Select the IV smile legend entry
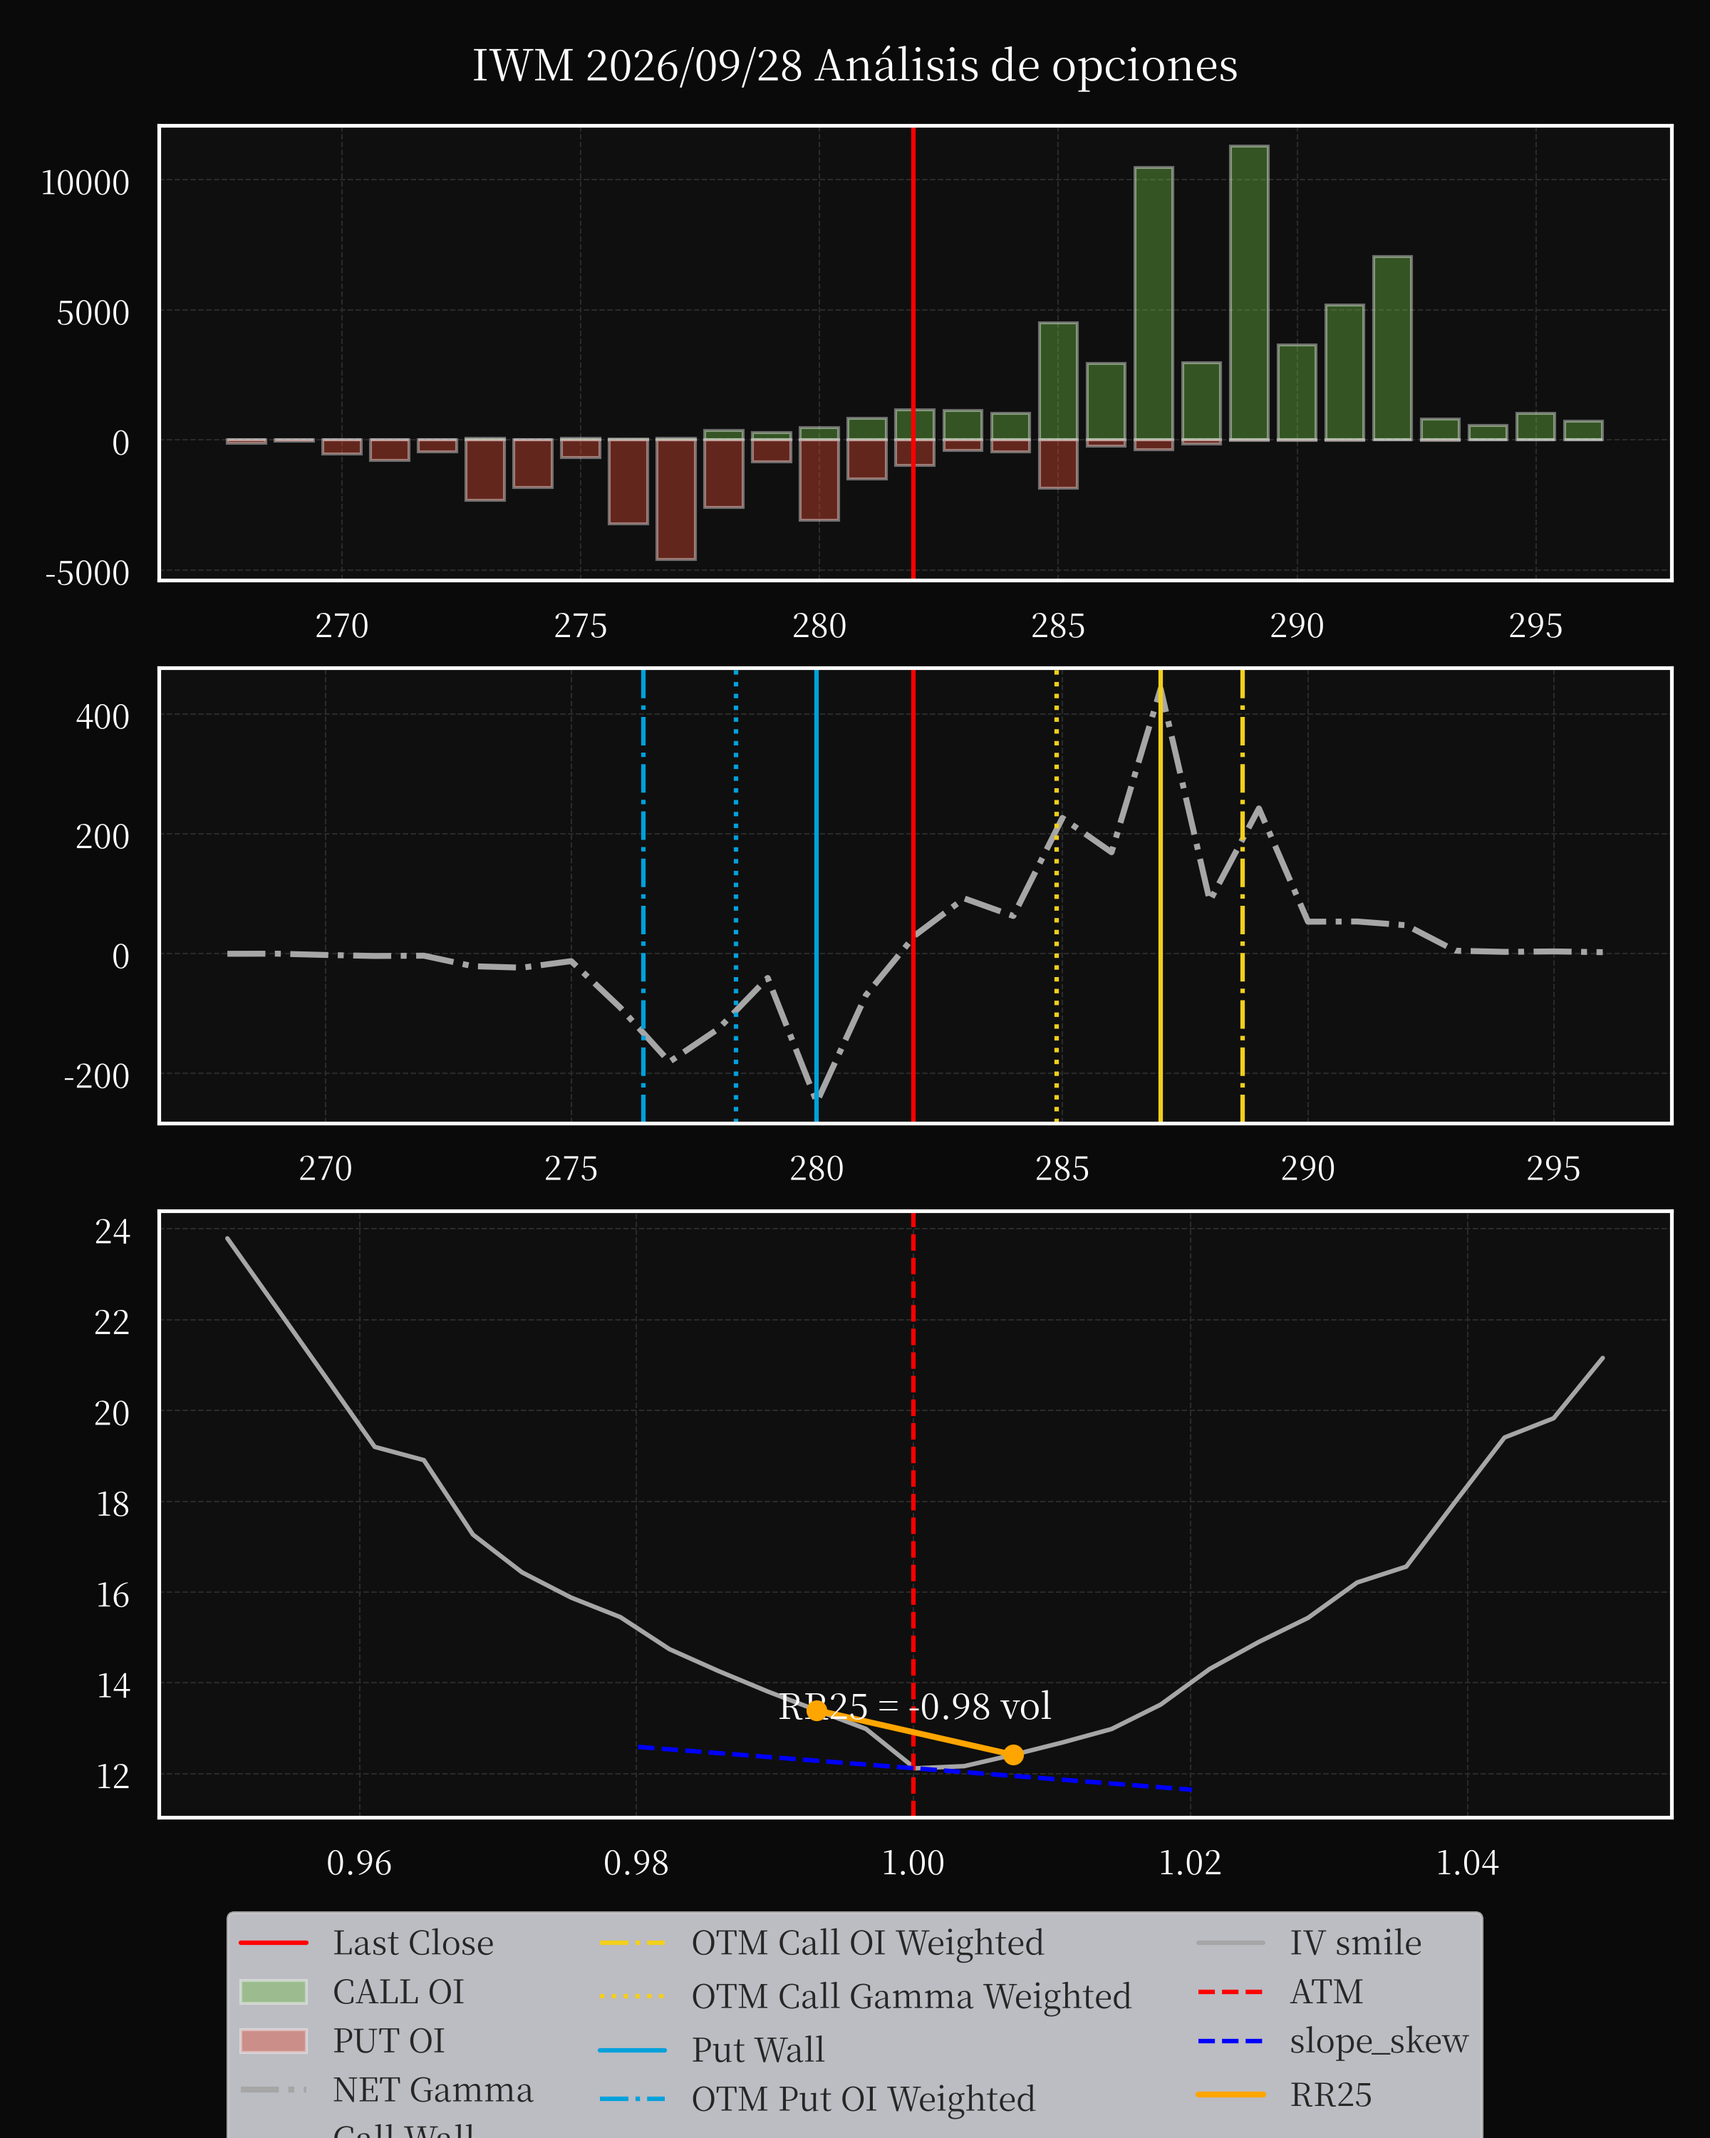Image resolution: width=1710 pixels, height=2138 pixels. click(x=1310, y=1941)
